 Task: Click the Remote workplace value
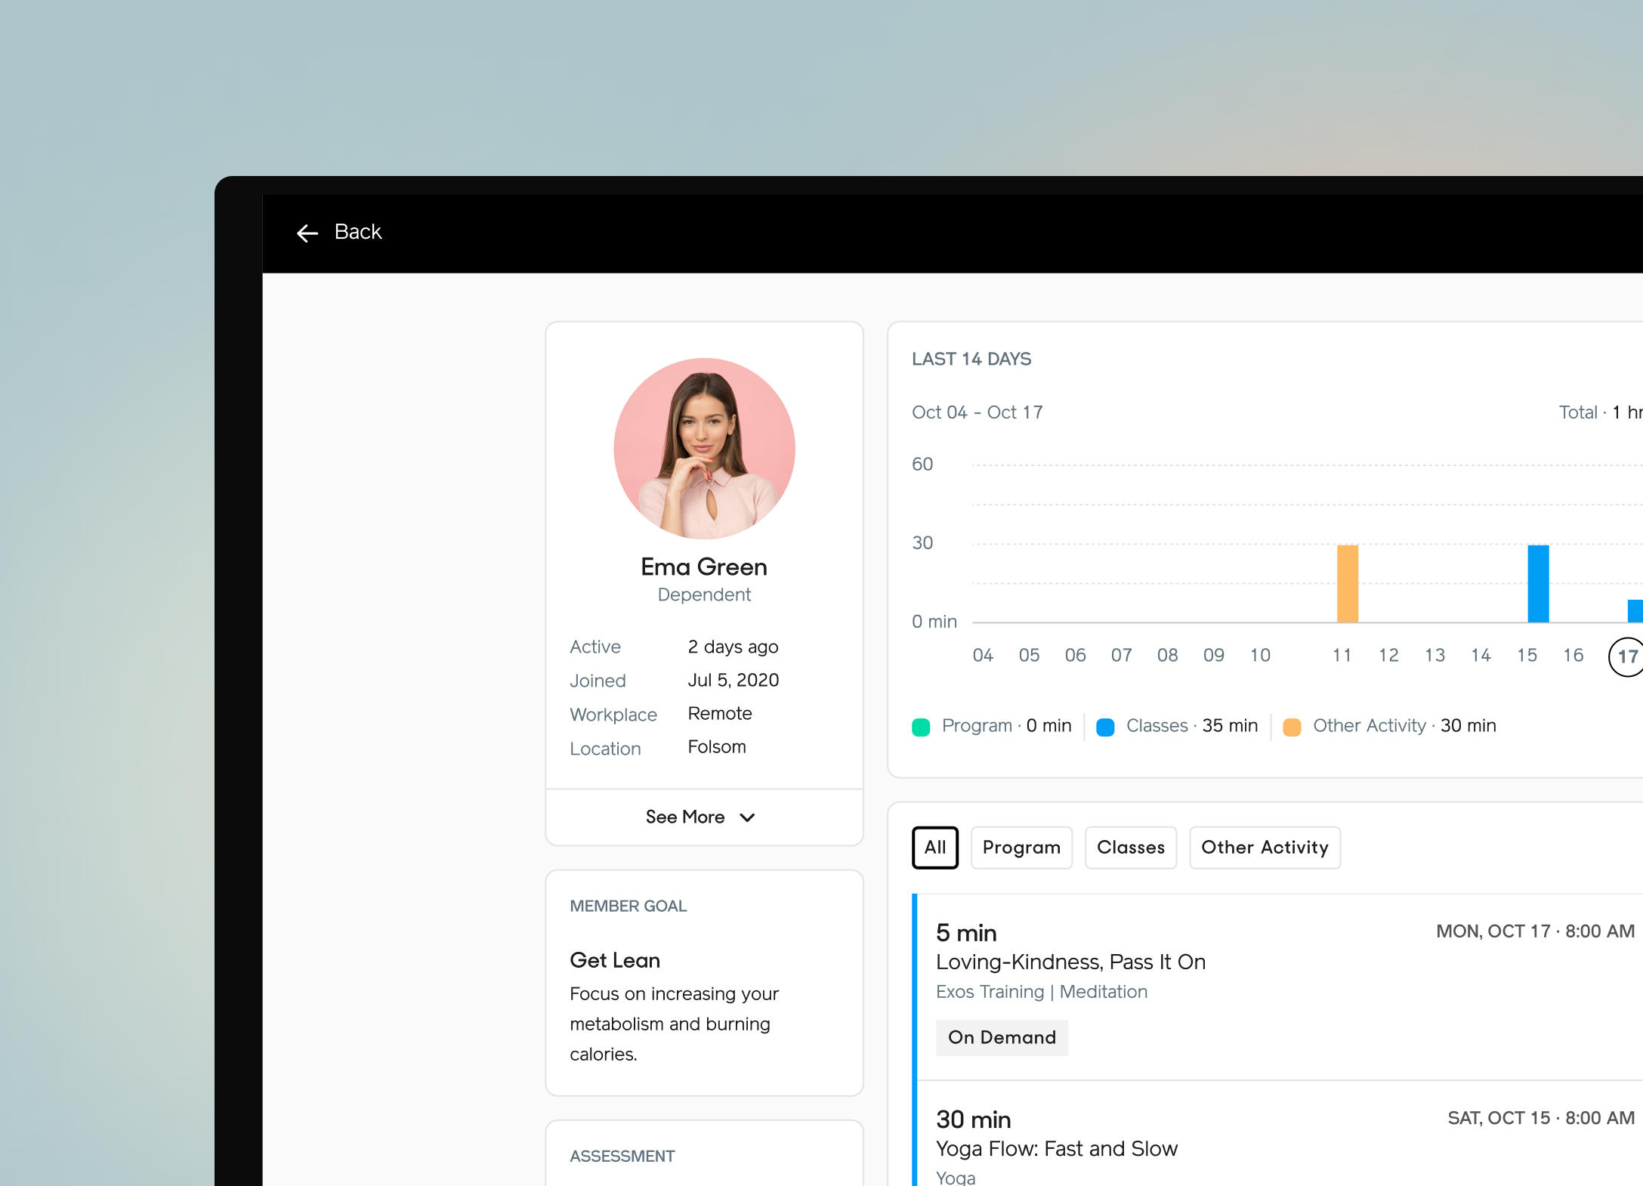pyautogui.click(x=720, y=713)
